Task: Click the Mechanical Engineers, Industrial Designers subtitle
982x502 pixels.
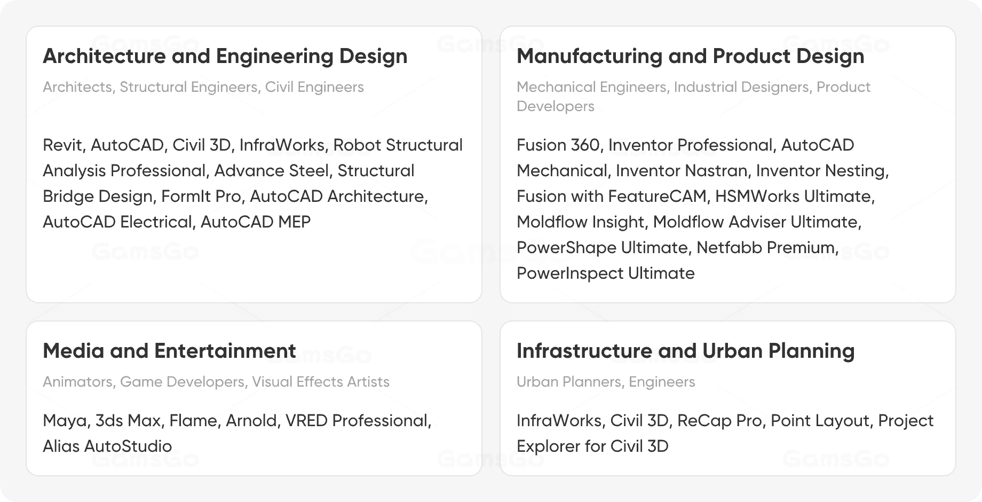Action: coord(693,97)
